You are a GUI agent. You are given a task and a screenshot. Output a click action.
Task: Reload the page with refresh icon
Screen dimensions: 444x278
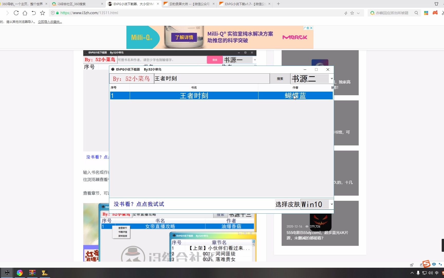[16, 13]
